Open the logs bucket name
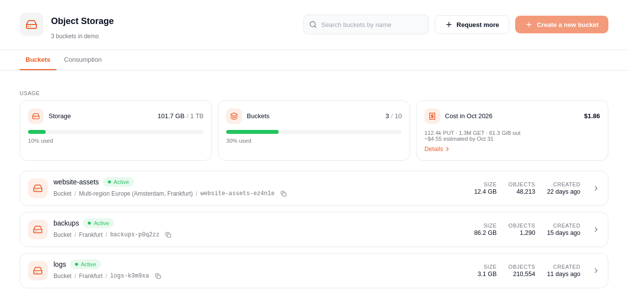628x304 pixels. pos(60,264)
